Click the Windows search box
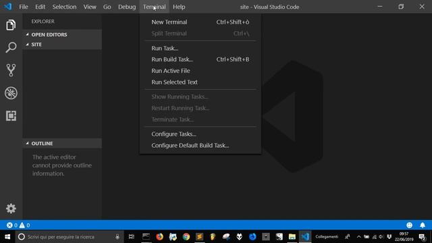The height and width of the screenshot is (243, 432). point(69,237)
